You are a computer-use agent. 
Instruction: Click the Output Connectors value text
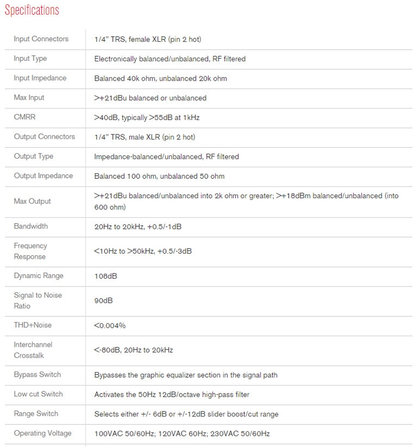144,137
